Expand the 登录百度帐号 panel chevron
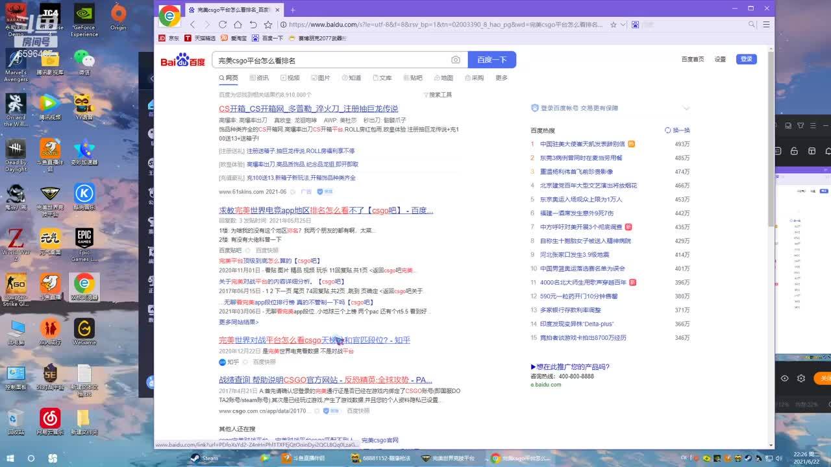Screen dimensions: 831x467 [x=686, y=108]
